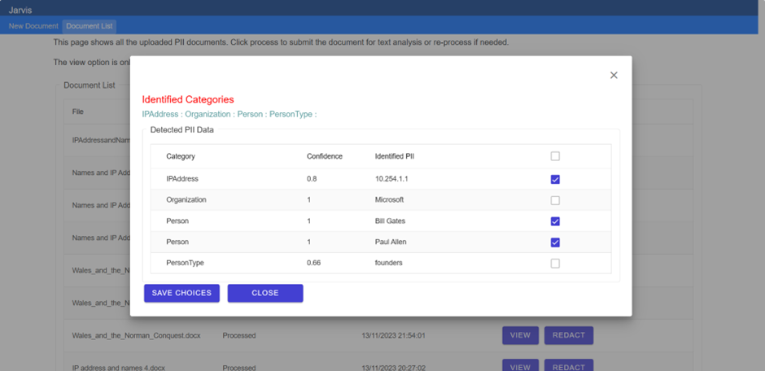Check the Microsoft organization checkbox
Image resolution: width=765 pixels, height=371 pixels.
[555, 200]
